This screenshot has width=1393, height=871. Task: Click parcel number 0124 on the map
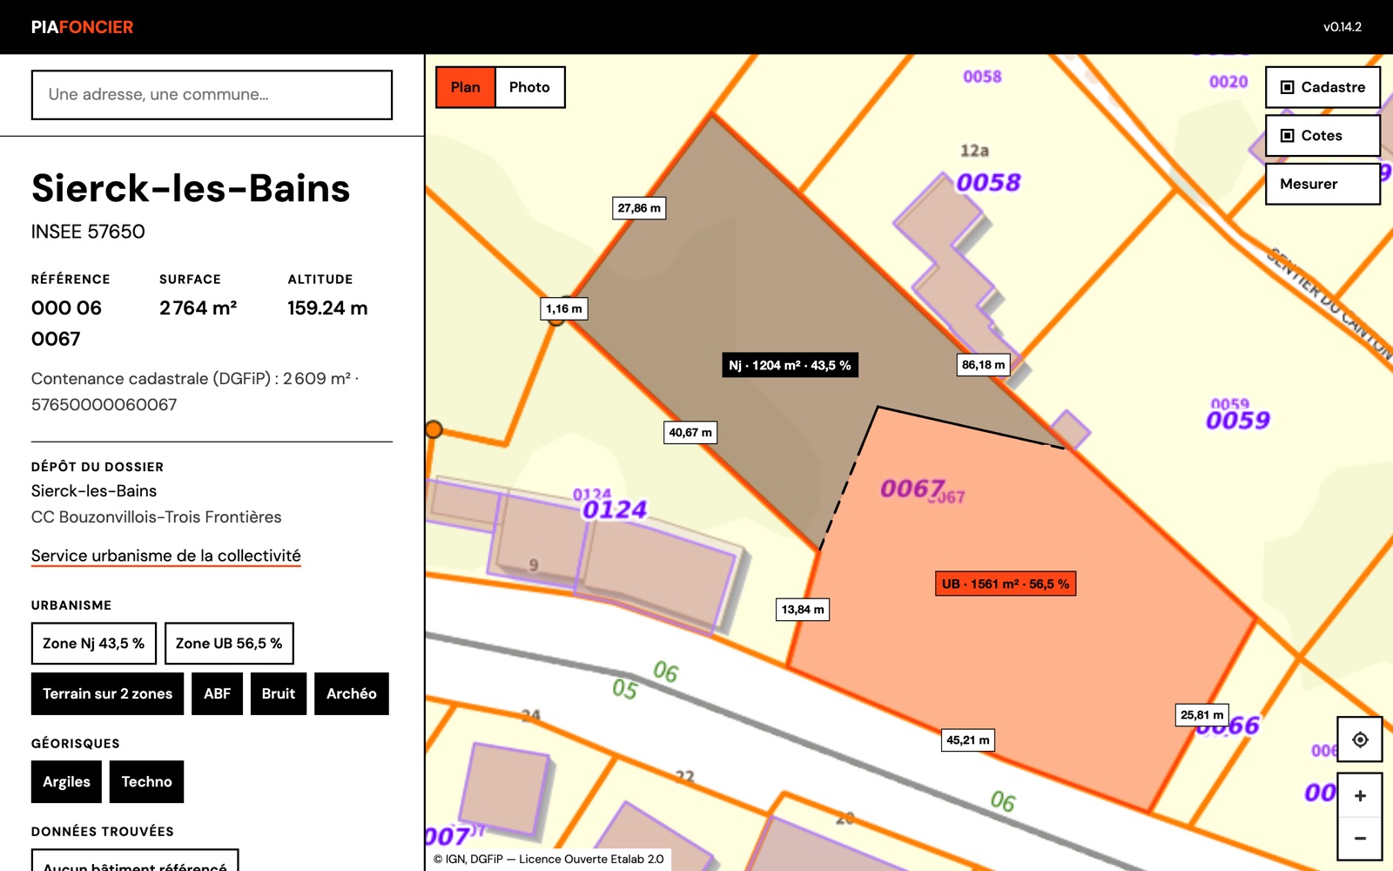pyautogui.click(x=615, y=510)
